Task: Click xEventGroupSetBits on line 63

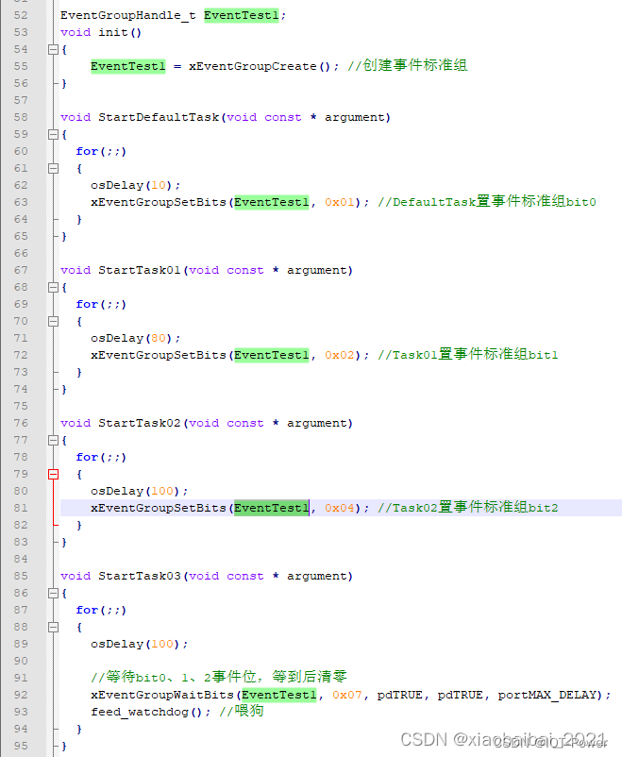Action: point(159,202)
